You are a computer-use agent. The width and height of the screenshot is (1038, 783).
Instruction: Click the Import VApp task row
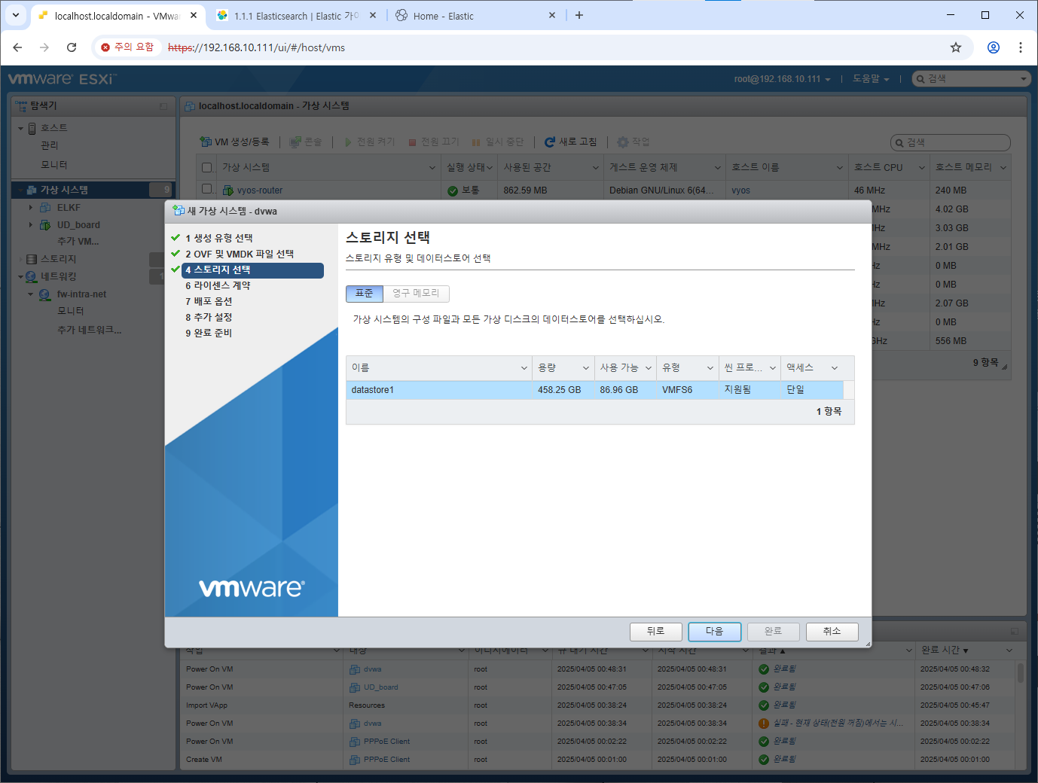[597, 705]
